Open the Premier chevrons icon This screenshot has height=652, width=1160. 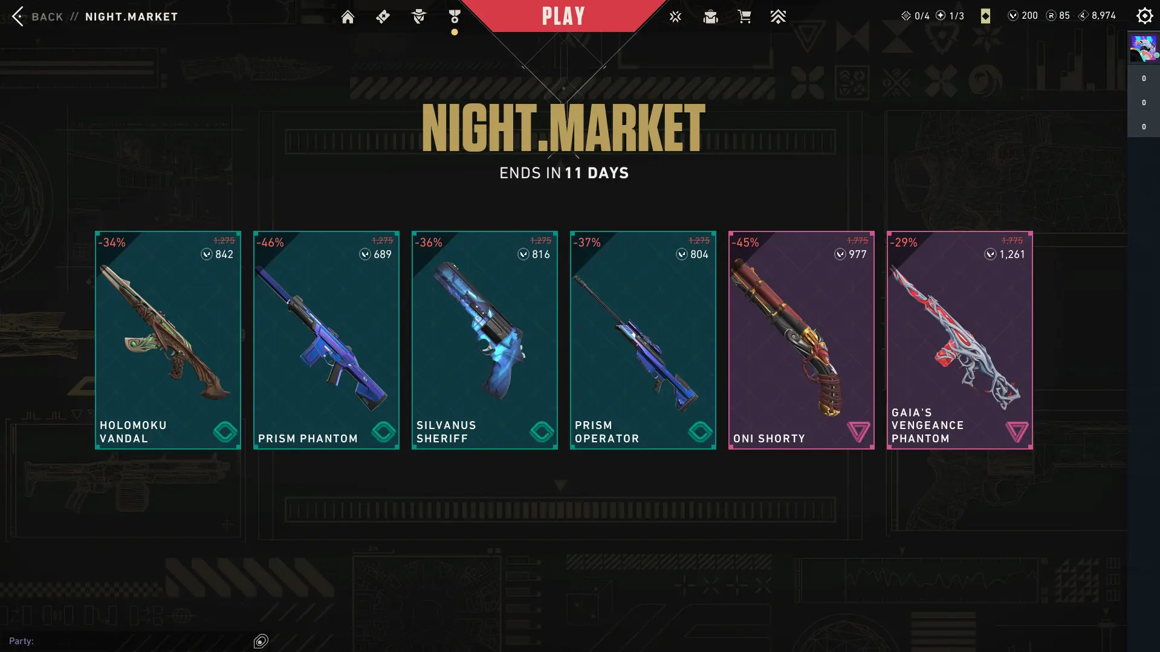778,17
